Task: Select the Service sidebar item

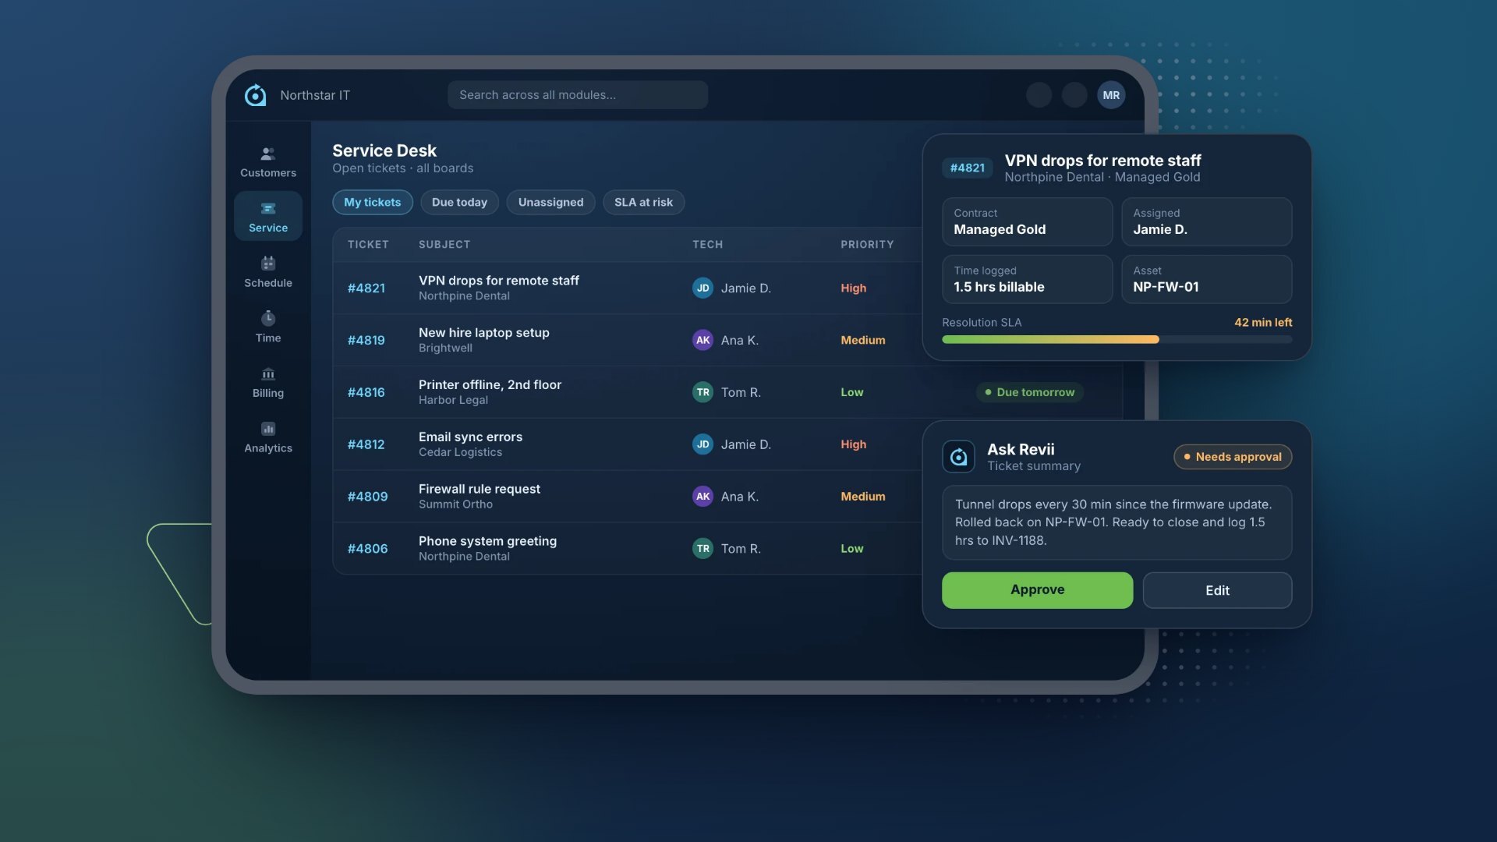Action: click(267, 217)
